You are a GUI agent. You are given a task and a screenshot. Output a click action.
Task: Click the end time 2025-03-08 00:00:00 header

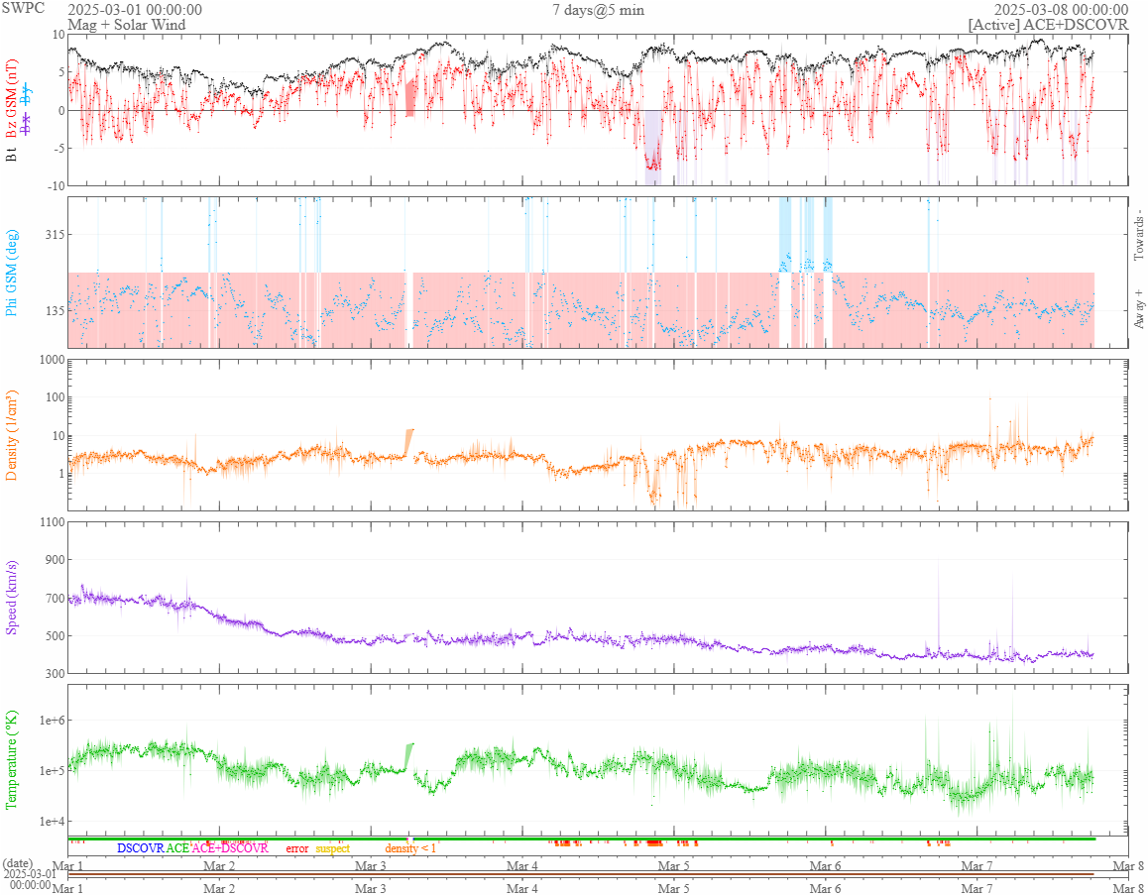(x=1061, y=10)
